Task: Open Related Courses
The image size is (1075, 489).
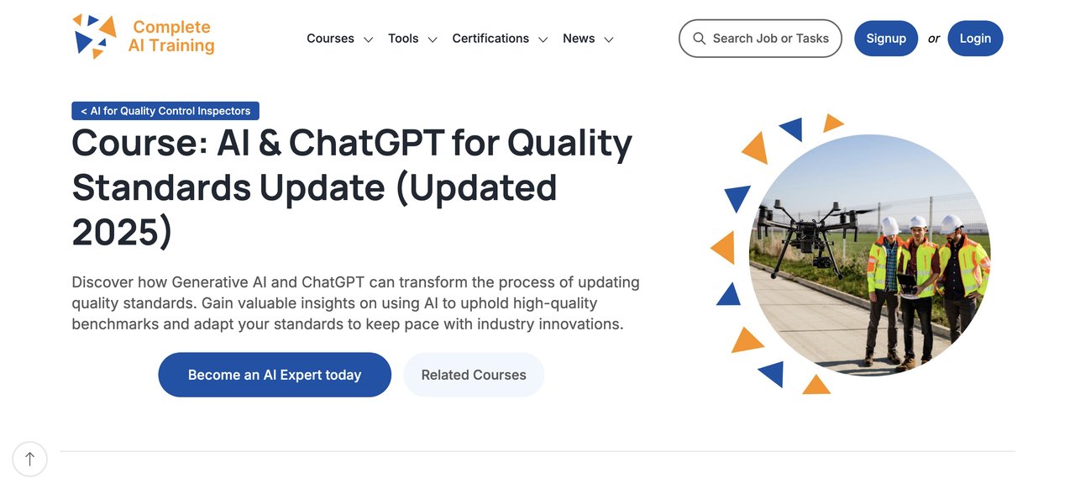Action: click(x=474, y=375)
